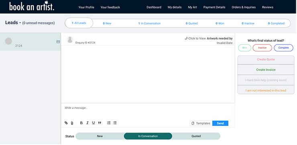The height and width of the screenshot is (145, 297).
Task: Open Your feedback in the top navigation
Action: coord(110,7)
